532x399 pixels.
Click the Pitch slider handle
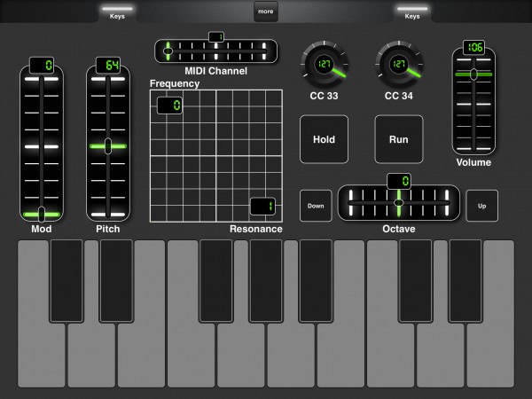(108, 146)
